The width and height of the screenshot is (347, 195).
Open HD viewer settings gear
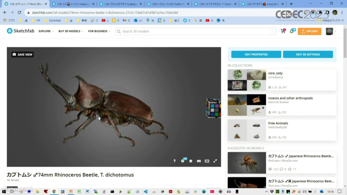tap(183, 161)
